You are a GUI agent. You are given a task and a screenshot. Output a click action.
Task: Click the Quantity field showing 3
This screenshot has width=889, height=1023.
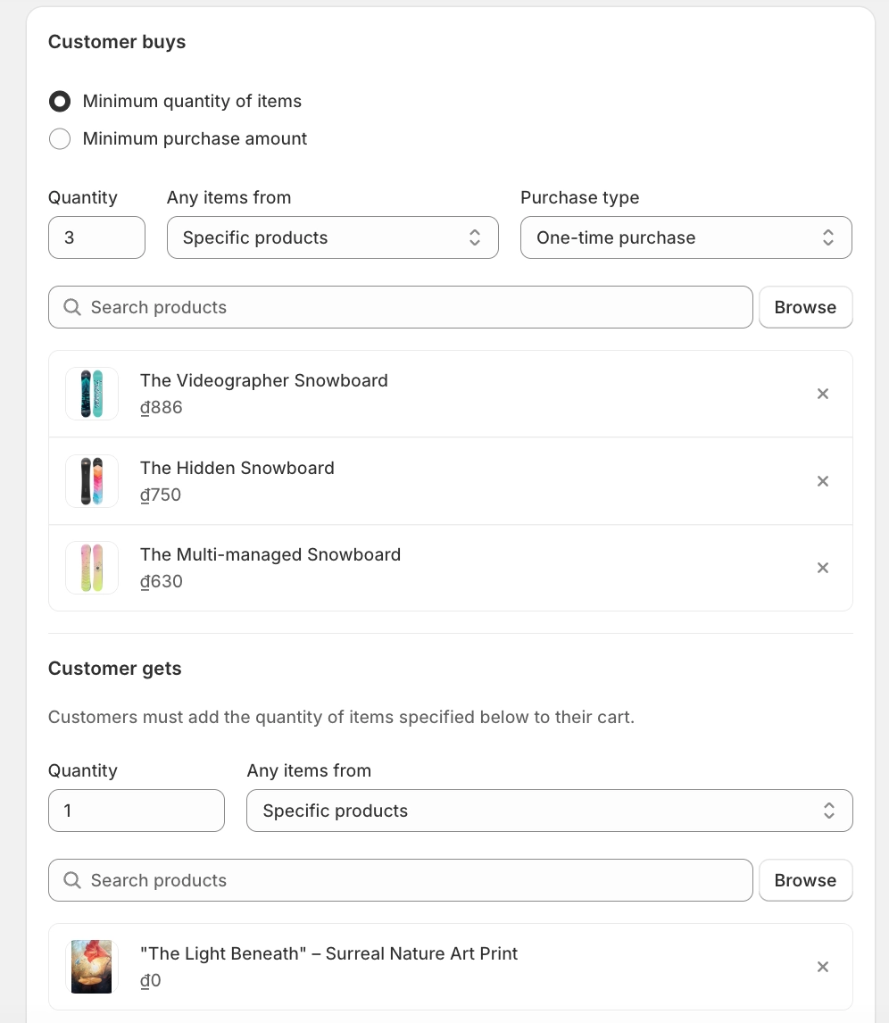tap(96, 237)
